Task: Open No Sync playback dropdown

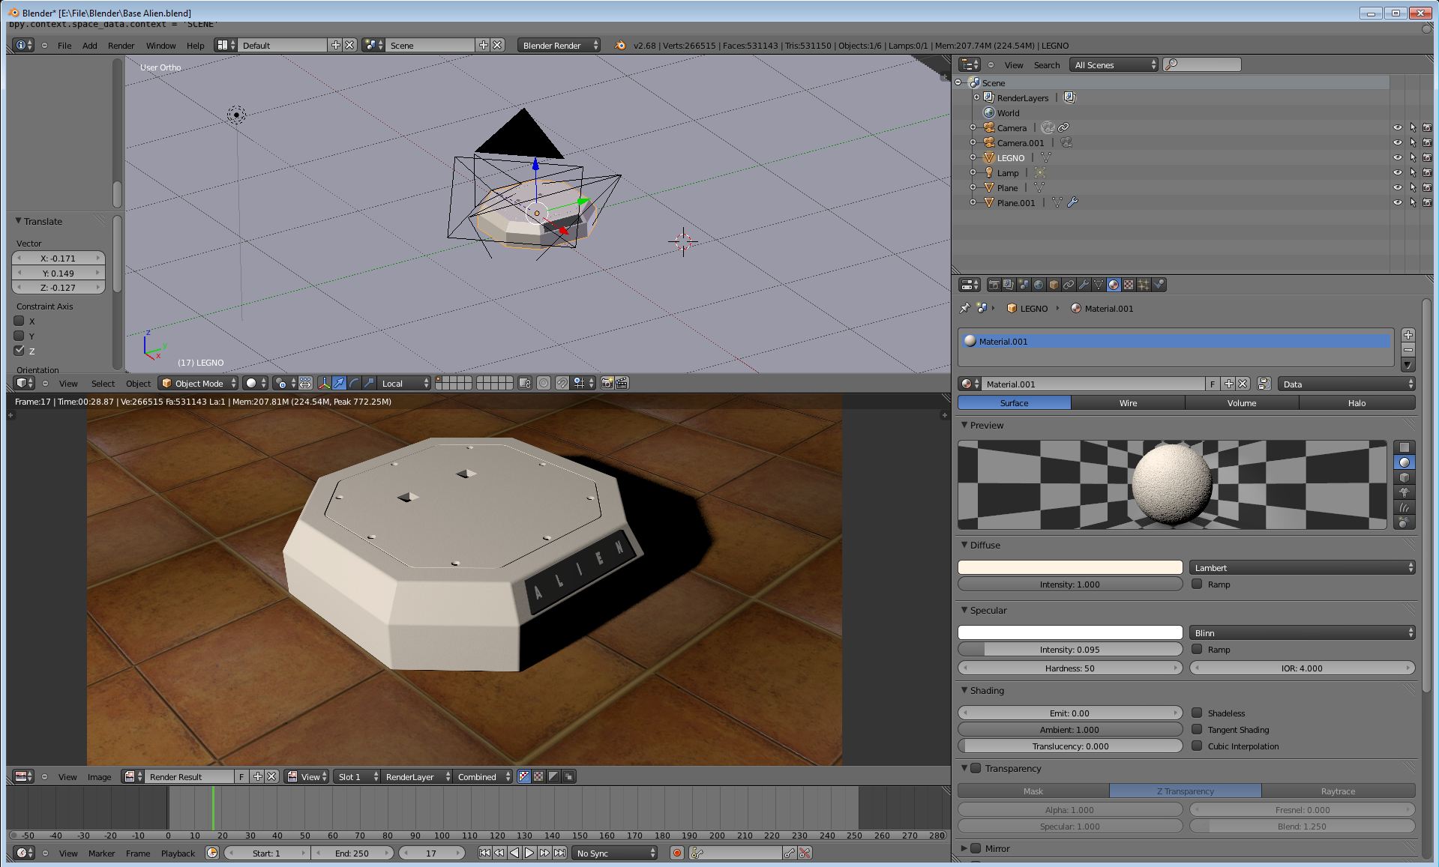Action: pos(614,853)
